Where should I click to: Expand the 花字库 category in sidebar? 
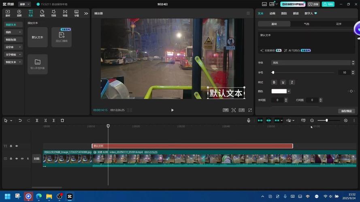pos(13,47)
